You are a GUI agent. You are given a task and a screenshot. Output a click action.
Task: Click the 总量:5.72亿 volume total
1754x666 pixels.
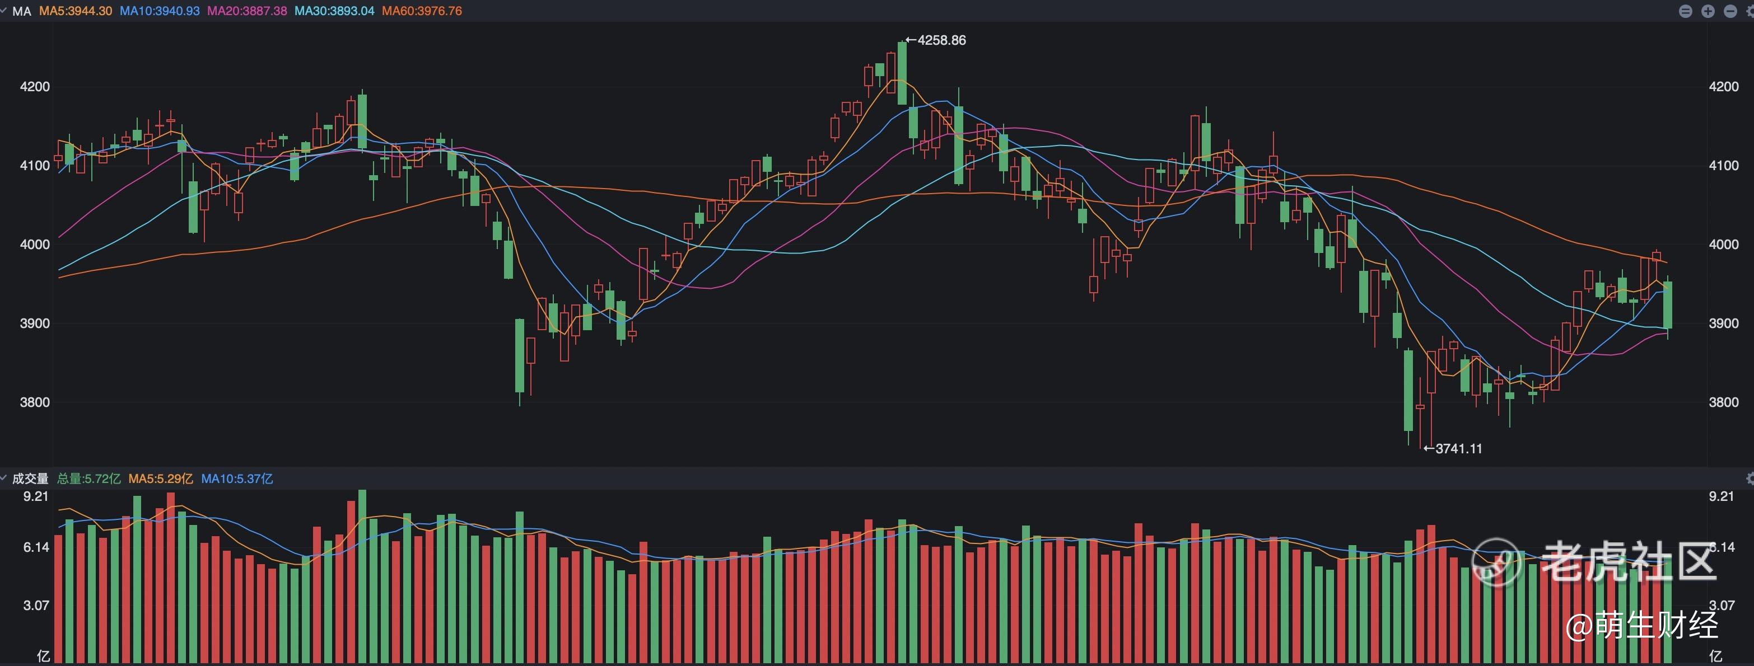[x=88, y=479]
